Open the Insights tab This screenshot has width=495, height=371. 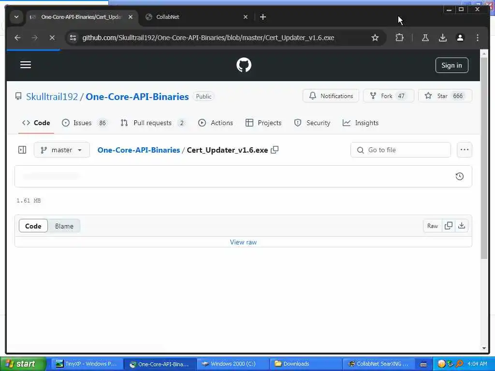(360, 123)
